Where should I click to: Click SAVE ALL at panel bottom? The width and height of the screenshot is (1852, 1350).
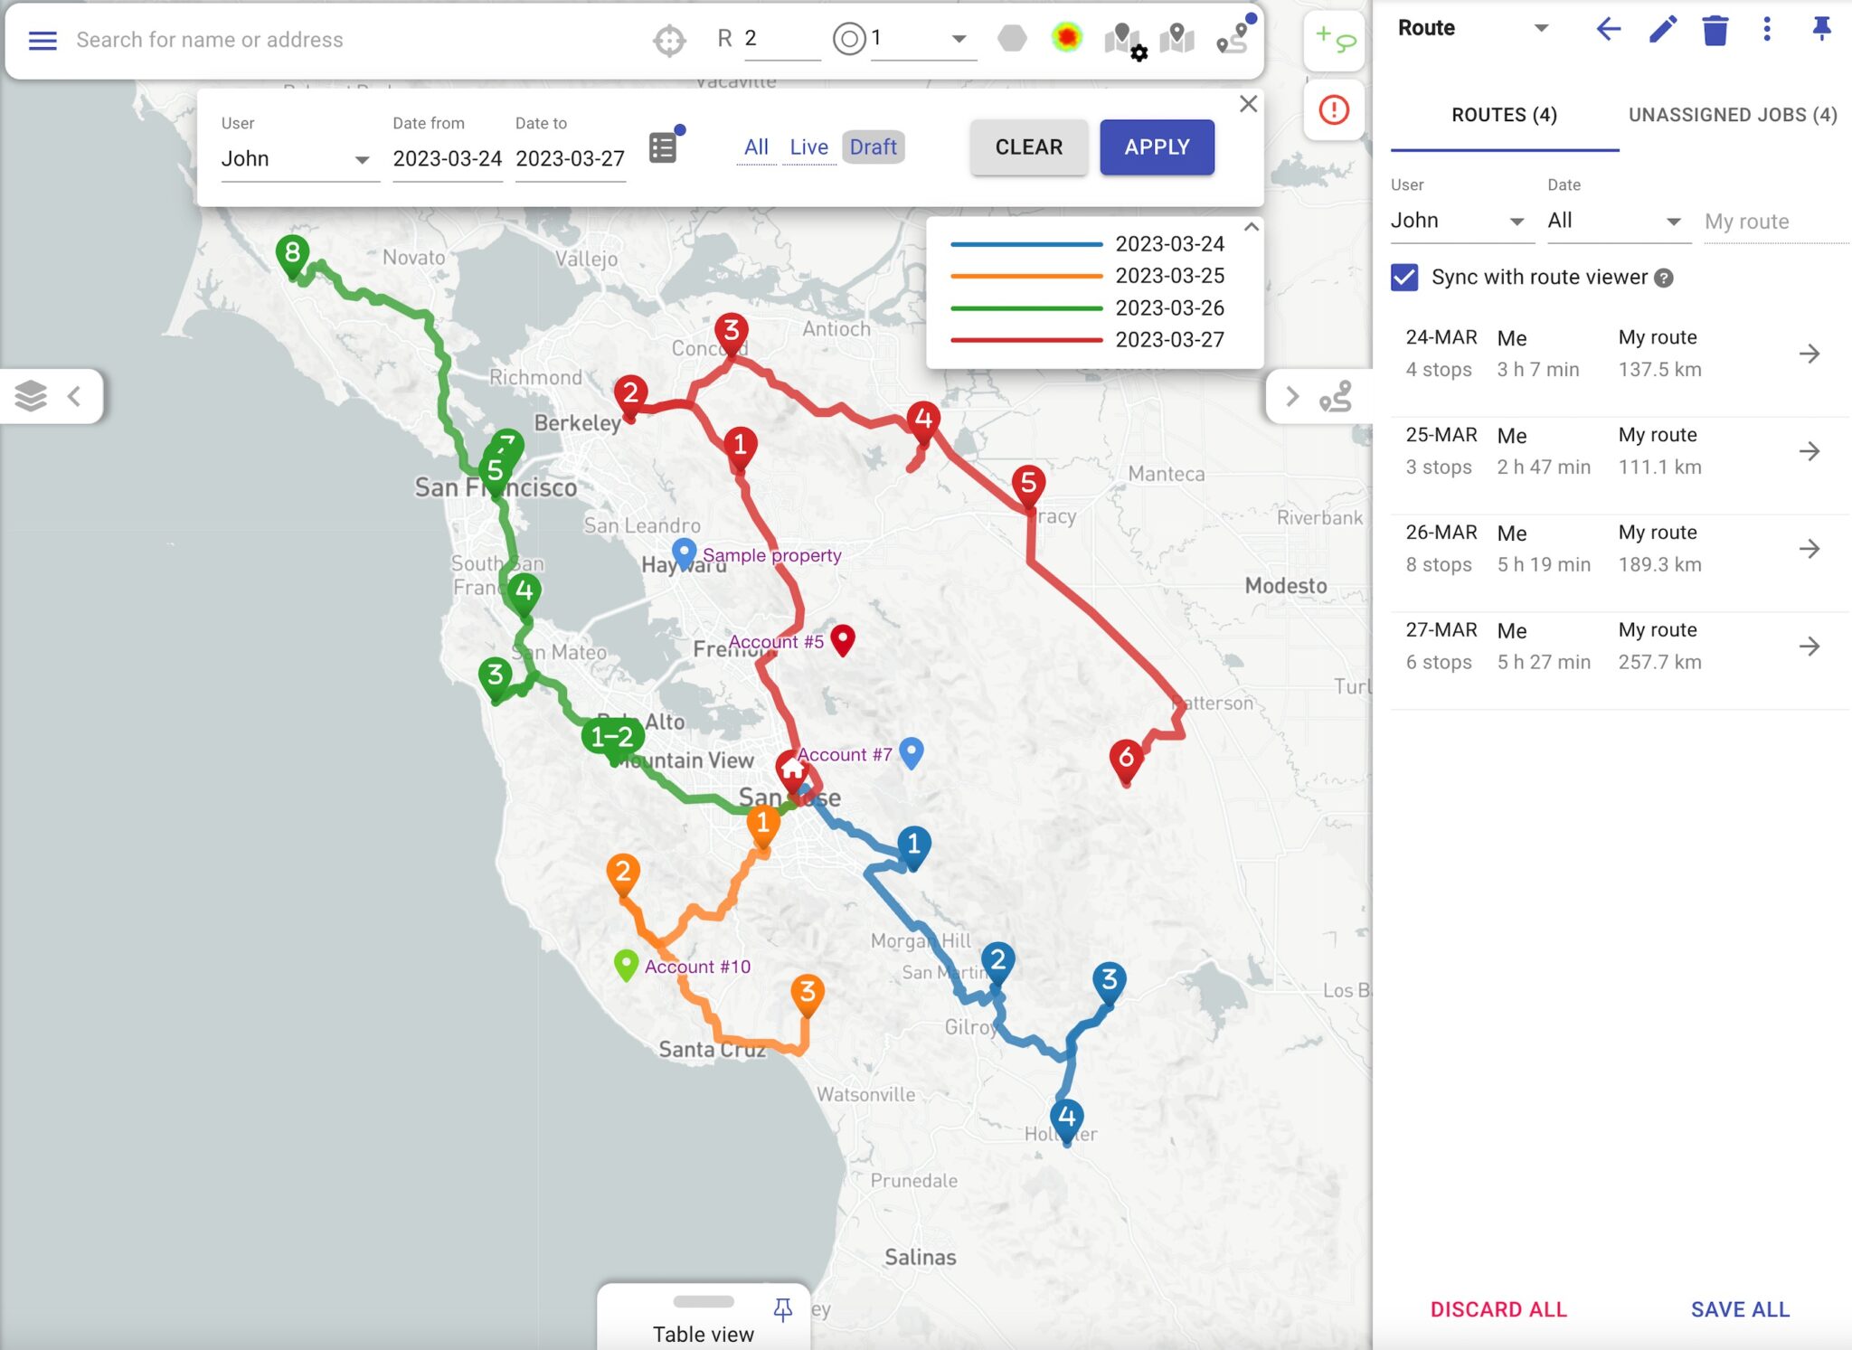click(x=1739, y=1308)
